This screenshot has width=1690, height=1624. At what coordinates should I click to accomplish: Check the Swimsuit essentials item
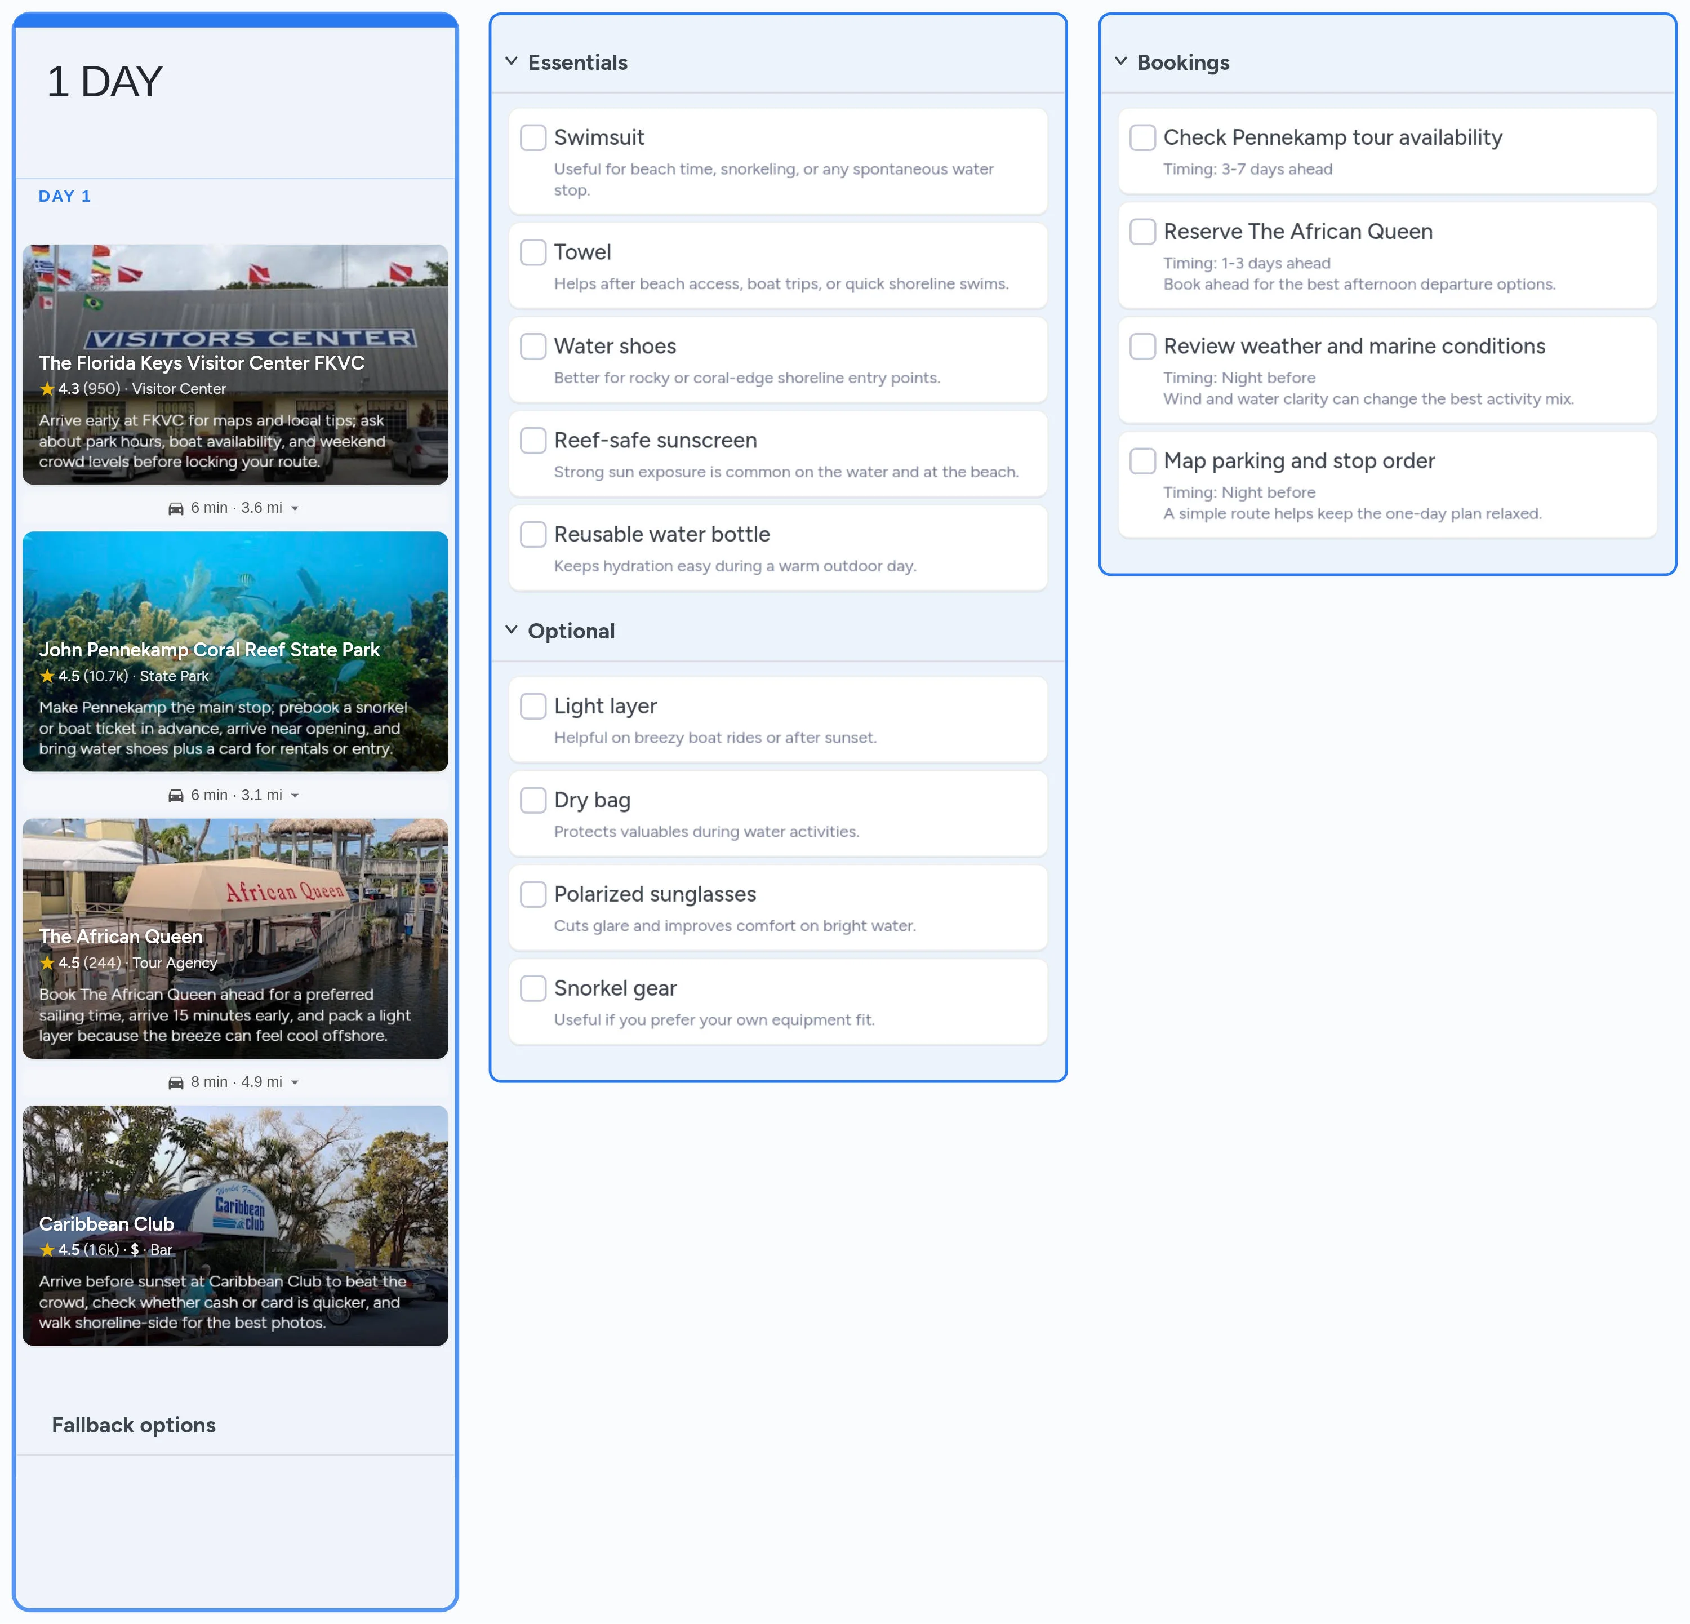(x=533, y=137)
